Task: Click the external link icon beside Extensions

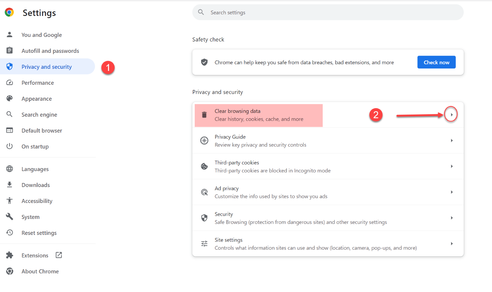Action: [x=59, y=255]
